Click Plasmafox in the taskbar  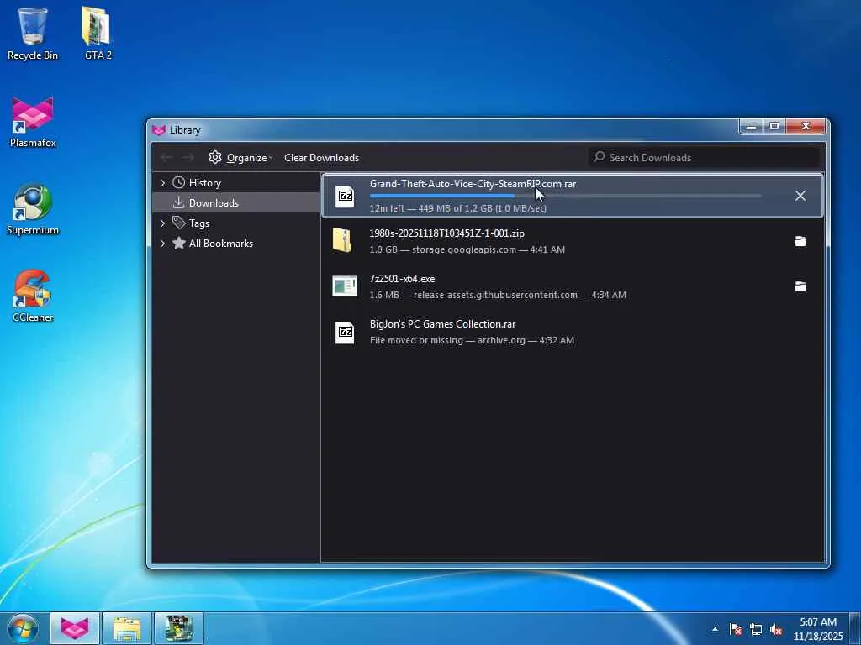pos(75,628)
